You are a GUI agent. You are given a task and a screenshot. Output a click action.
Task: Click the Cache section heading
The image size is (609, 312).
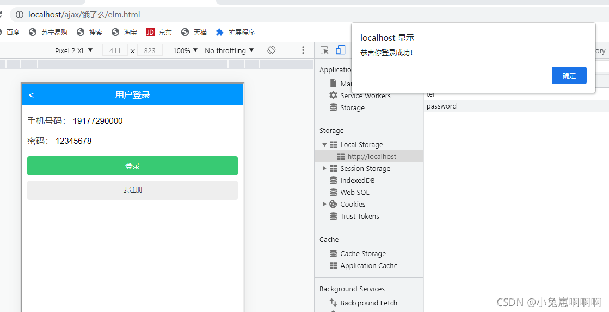pos(329,240)
